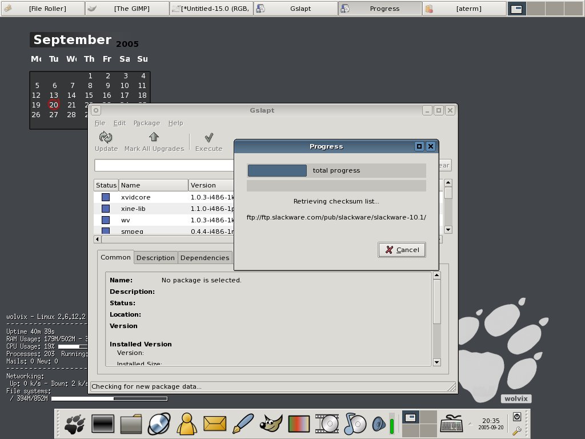
Task: Open the mail envelope icon
Action: tap(215, 424)
